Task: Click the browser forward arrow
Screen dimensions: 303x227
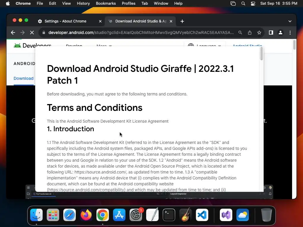Action: 22,33
